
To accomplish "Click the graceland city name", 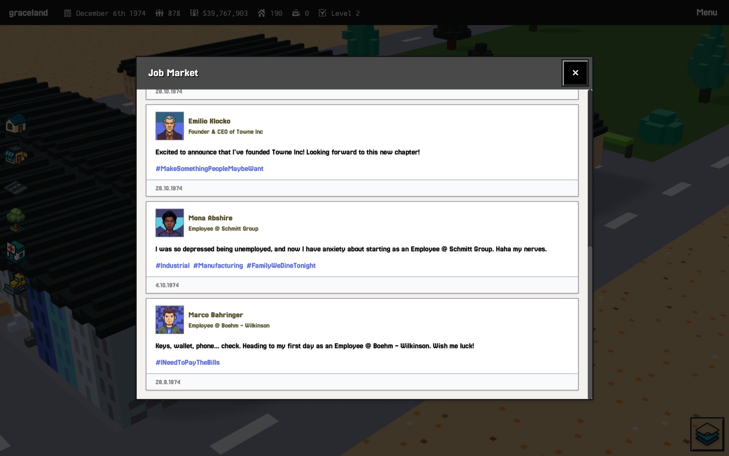I will coord(28,13).
